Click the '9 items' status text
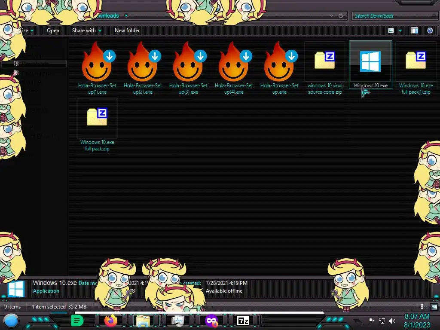The image size is (440, 330). coord(12,307)
